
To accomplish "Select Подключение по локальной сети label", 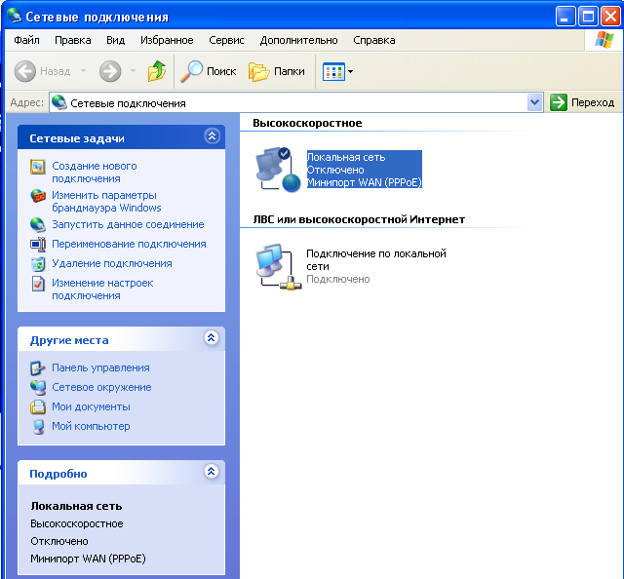I will [x=376, y=260].
